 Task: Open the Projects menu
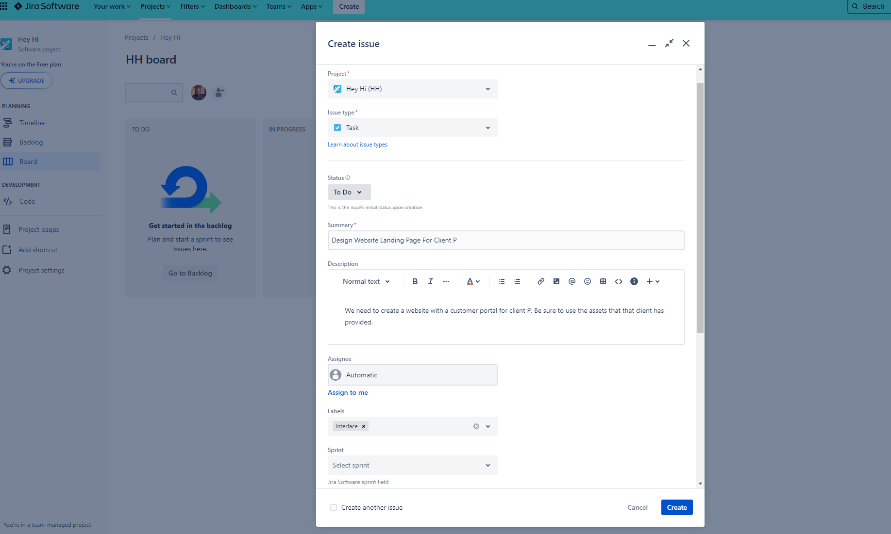(x=155, y=6)
